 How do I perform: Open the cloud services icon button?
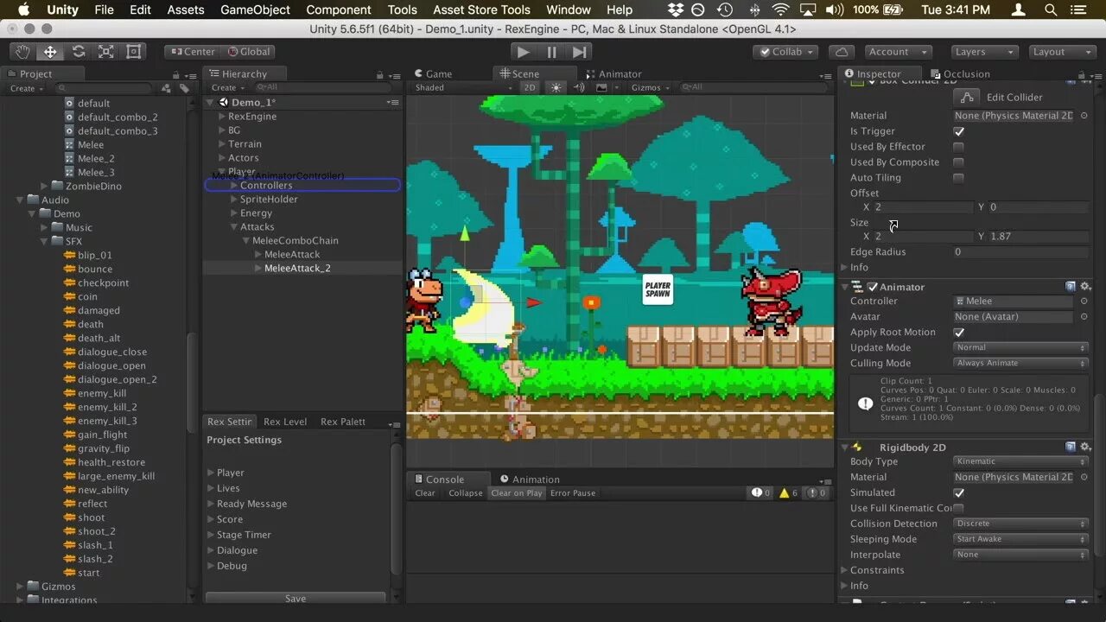coord(841,52)
